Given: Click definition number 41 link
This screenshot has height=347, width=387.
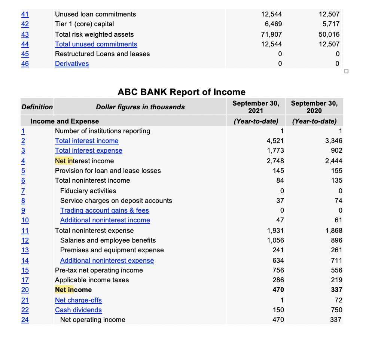Looking at the screenshot, I should tap(25, 14).
